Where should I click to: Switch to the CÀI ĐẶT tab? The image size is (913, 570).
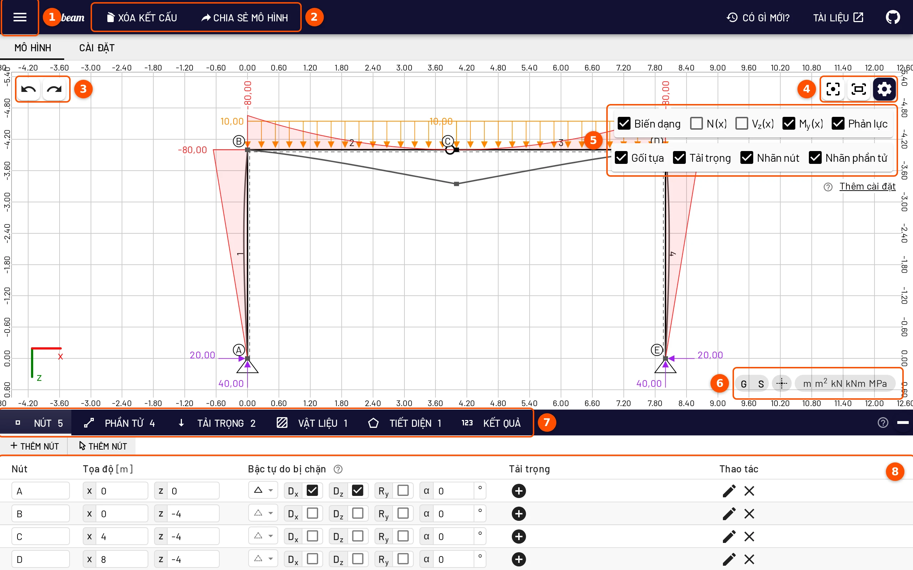[x=97, y=48]
